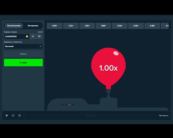The height and width of the screenshot is (138, 173).
Task: Open game settings gear icon
Action: 7,116
